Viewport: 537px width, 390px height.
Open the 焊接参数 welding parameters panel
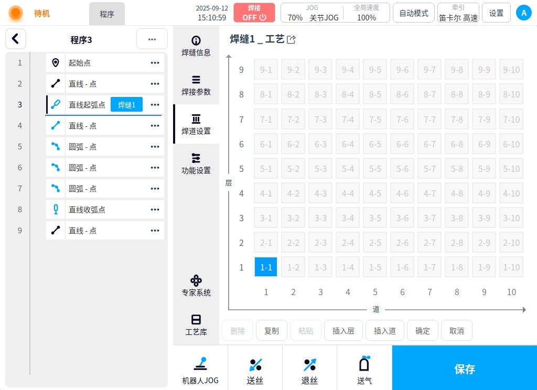(196, 85)
